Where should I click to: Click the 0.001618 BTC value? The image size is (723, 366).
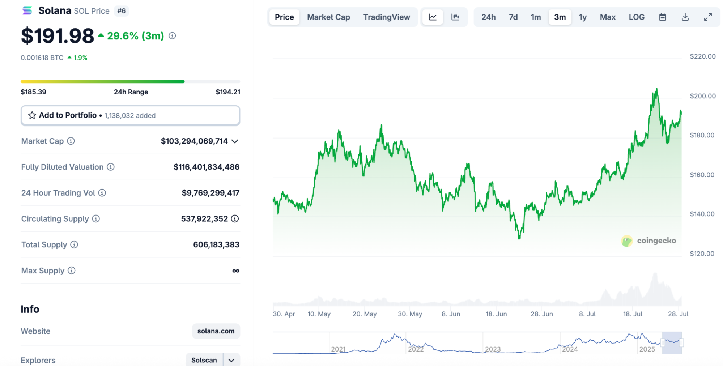42,58
